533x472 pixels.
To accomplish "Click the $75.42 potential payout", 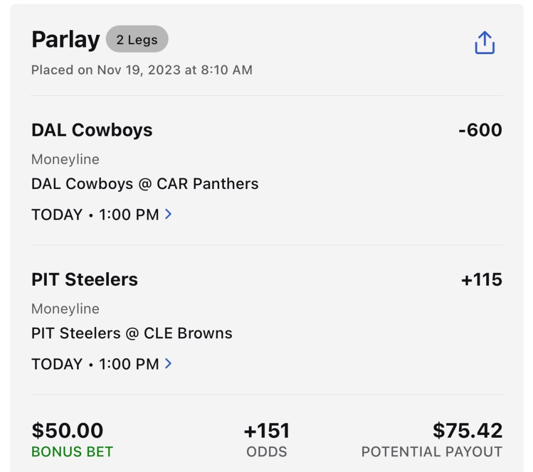I will pos(467,430).
